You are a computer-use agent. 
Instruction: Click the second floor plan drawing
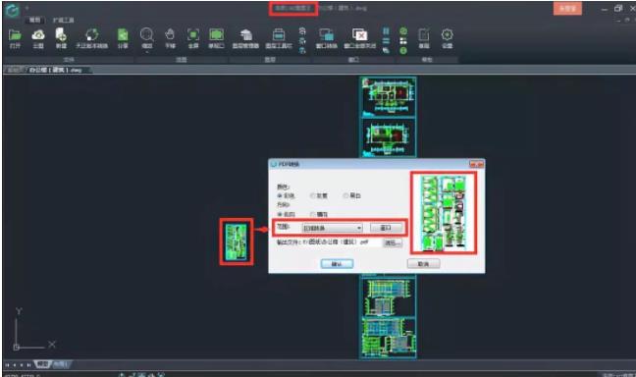(x=388, y=137)
